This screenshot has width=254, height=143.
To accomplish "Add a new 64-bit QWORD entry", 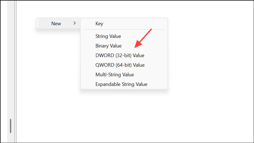I will point(120,65).
